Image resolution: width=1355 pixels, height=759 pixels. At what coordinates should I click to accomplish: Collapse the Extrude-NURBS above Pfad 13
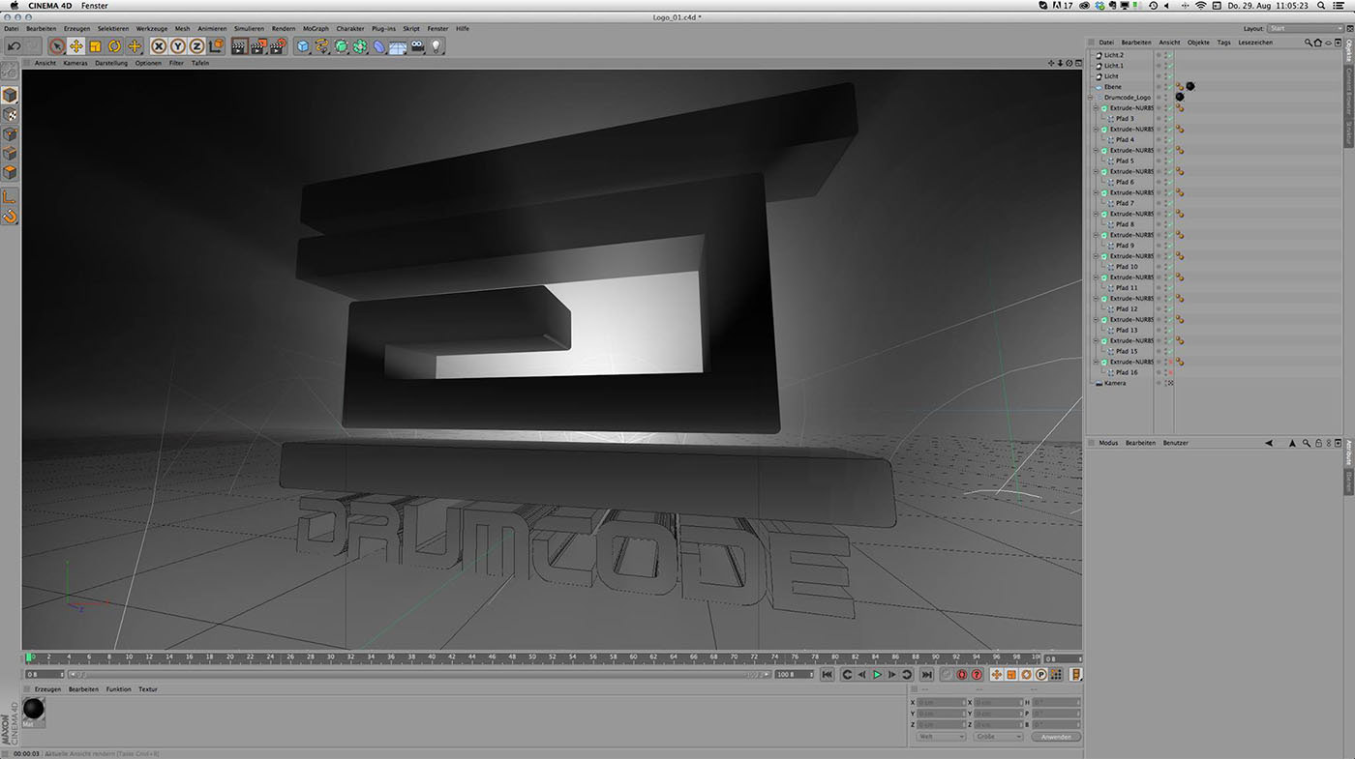click(x=1097, y=319)
